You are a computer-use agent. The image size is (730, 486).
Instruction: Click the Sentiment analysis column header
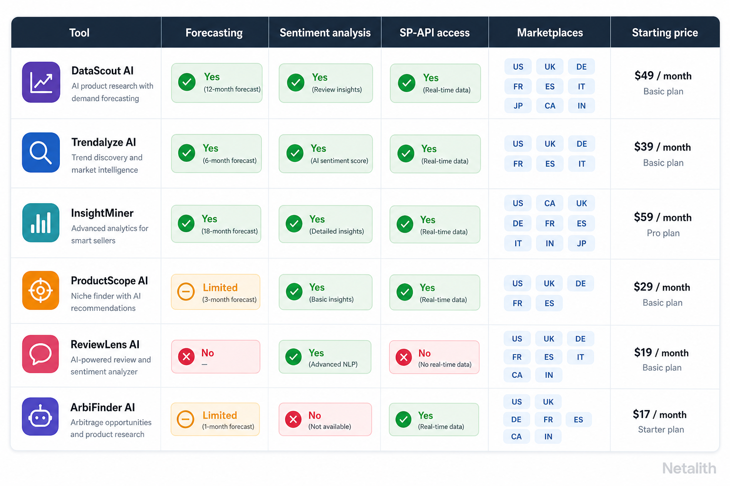(325, 33)
